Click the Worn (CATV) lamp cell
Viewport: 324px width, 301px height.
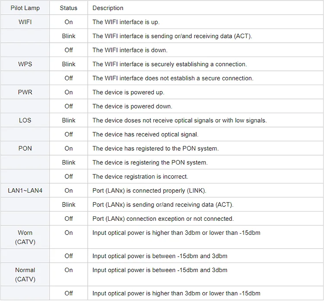coord(25,237)
